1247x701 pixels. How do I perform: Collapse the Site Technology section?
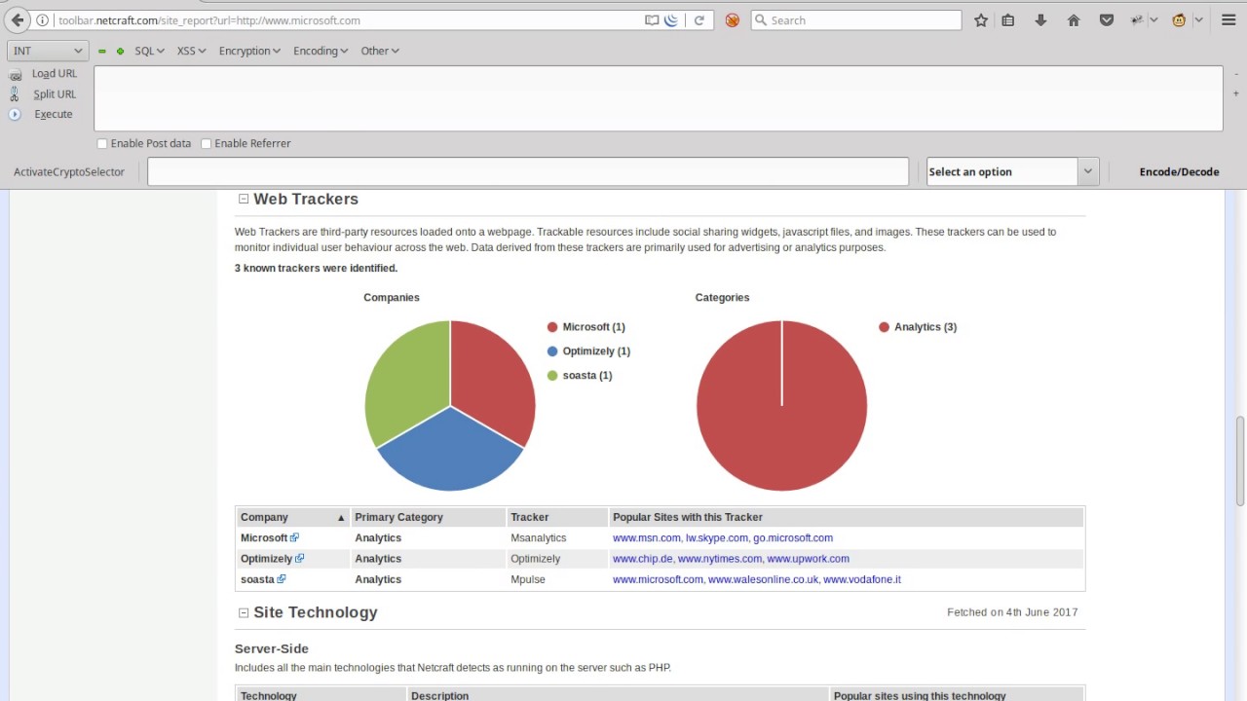click(x=244, y=612)
